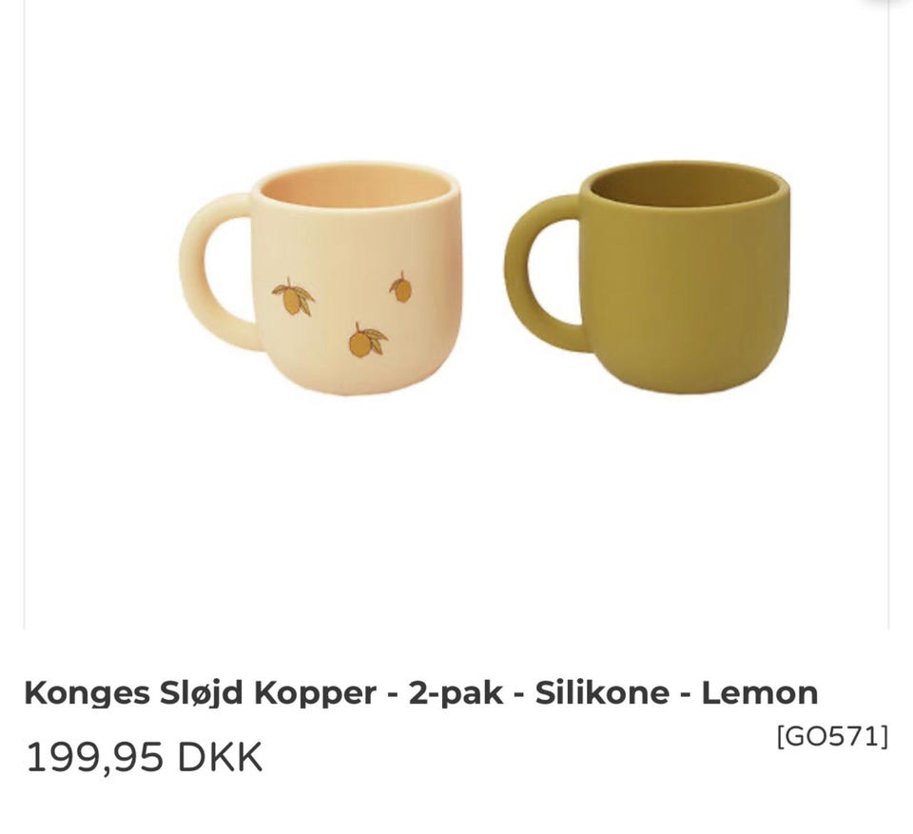Click the cream lemon-print cup

(x=321, y=279)
